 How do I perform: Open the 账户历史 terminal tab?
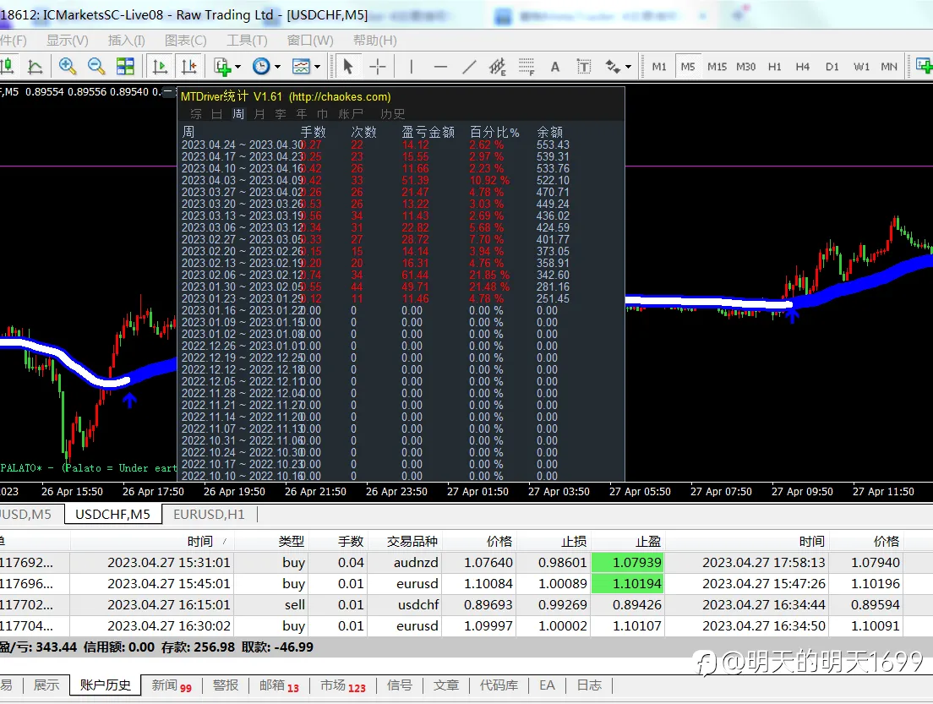[106, 685]
